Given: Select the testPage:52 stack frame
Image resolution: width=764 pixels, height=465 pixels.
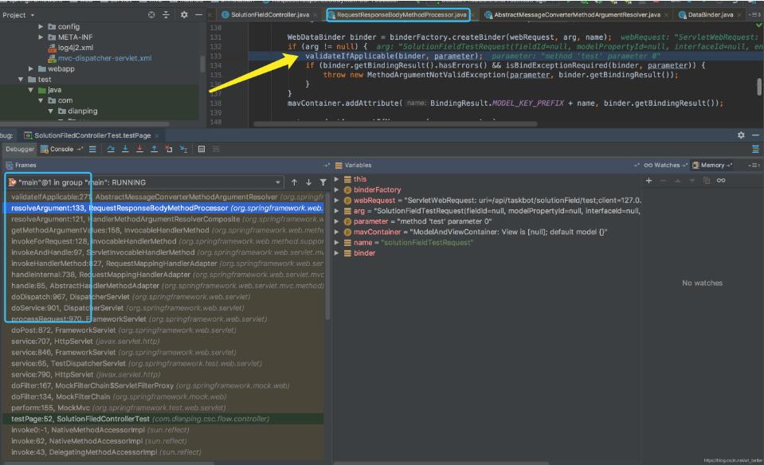Looking at the screenshot, I should click(80, 419).
